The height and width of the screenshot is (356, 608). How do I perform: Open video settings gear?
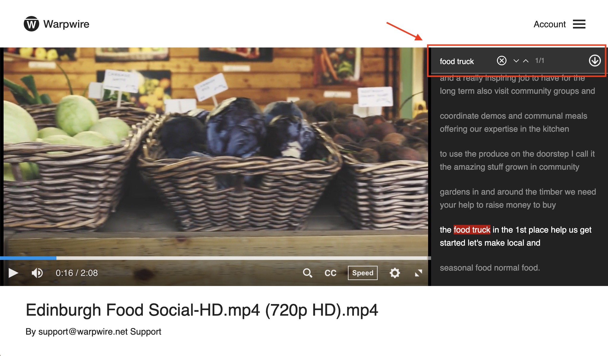point(395,273)
